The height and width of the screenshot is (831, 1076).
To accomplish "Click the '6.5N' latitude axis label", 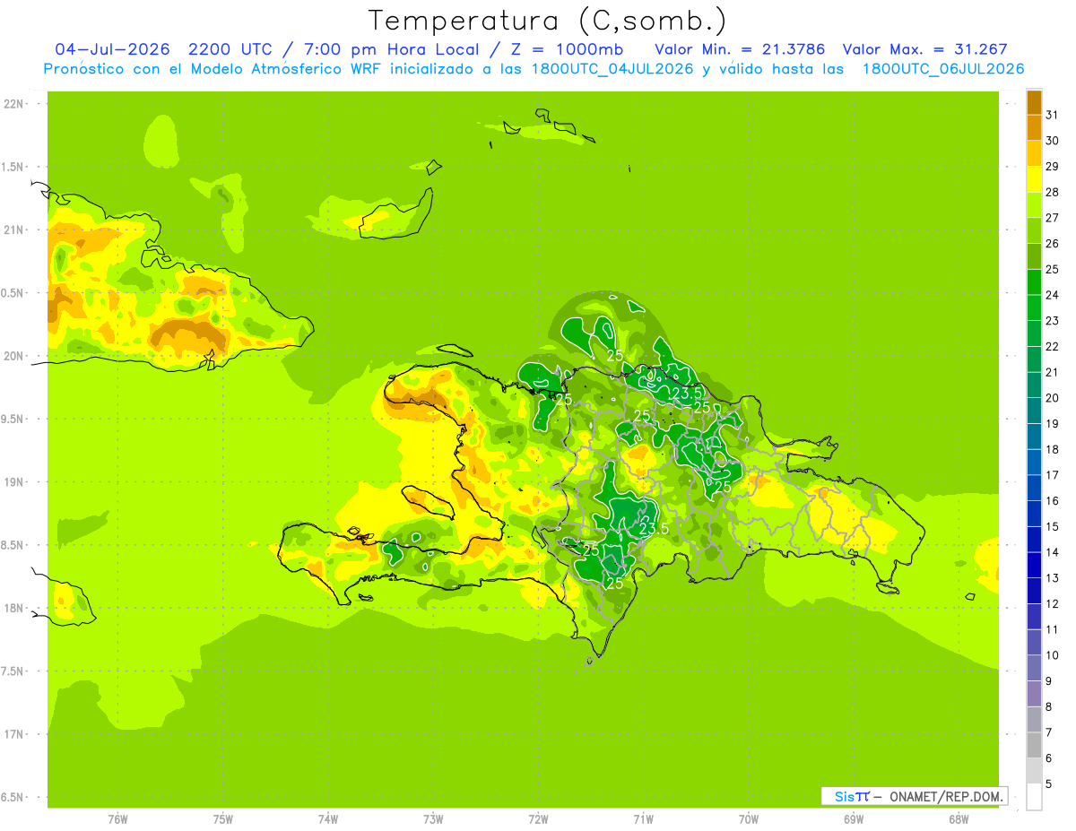I will 13,797.
